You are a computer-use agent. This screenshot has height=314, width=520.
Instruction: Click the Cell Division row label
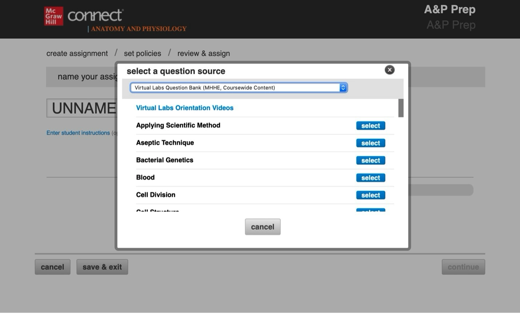coord(156,195)
